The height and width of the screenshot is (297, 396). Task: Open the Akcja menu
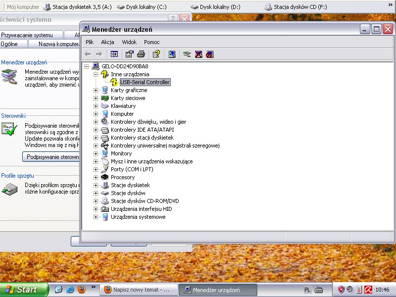pos(107,42)
